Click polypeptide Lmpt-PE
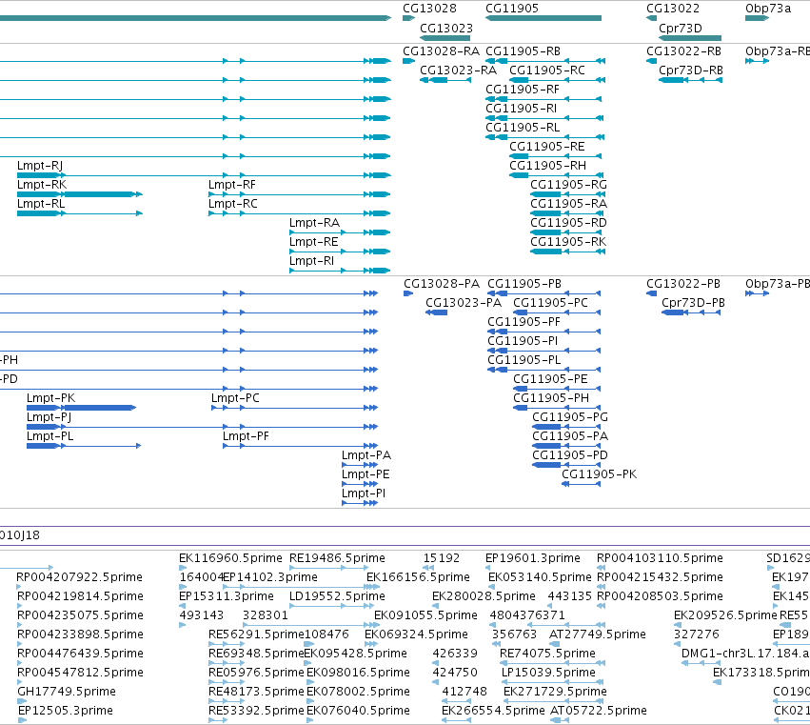 tap(365, 474)
